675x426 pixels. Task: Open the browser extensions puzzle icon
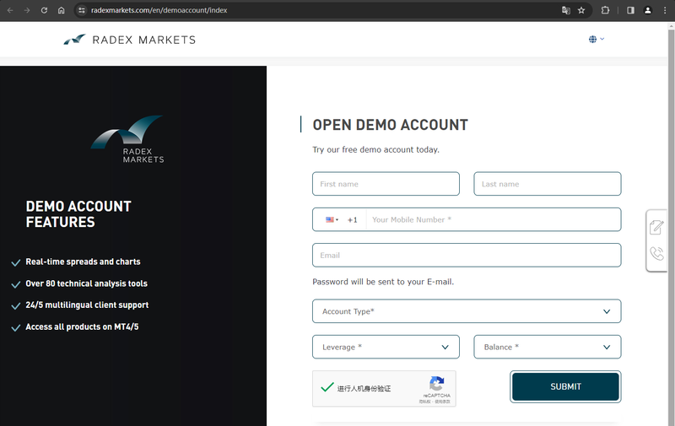(x=605, y=10)
